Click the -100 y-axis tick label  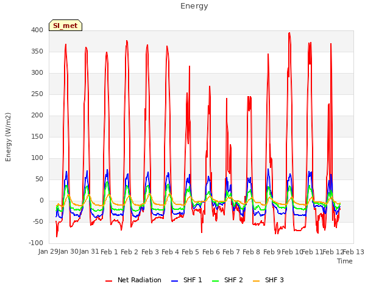(36, 243)
